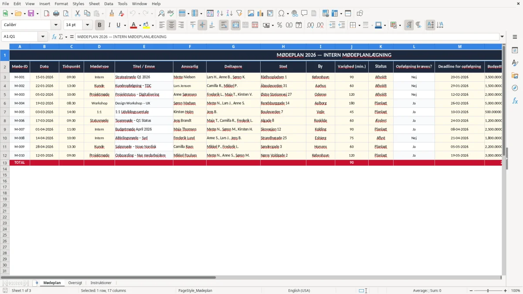Open the Background Color dropdown arrow
Screen dimensions: 523x294
click(153, 25)
